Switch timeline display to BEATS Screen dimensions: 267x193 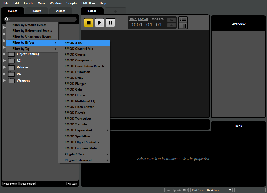click(143, 19)
